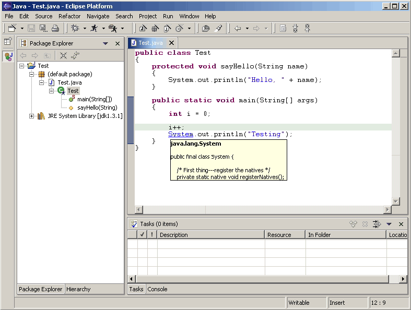Click the Save As toolbar icon
The width and height of the screenshot is (411, 310).
(43, 28)
